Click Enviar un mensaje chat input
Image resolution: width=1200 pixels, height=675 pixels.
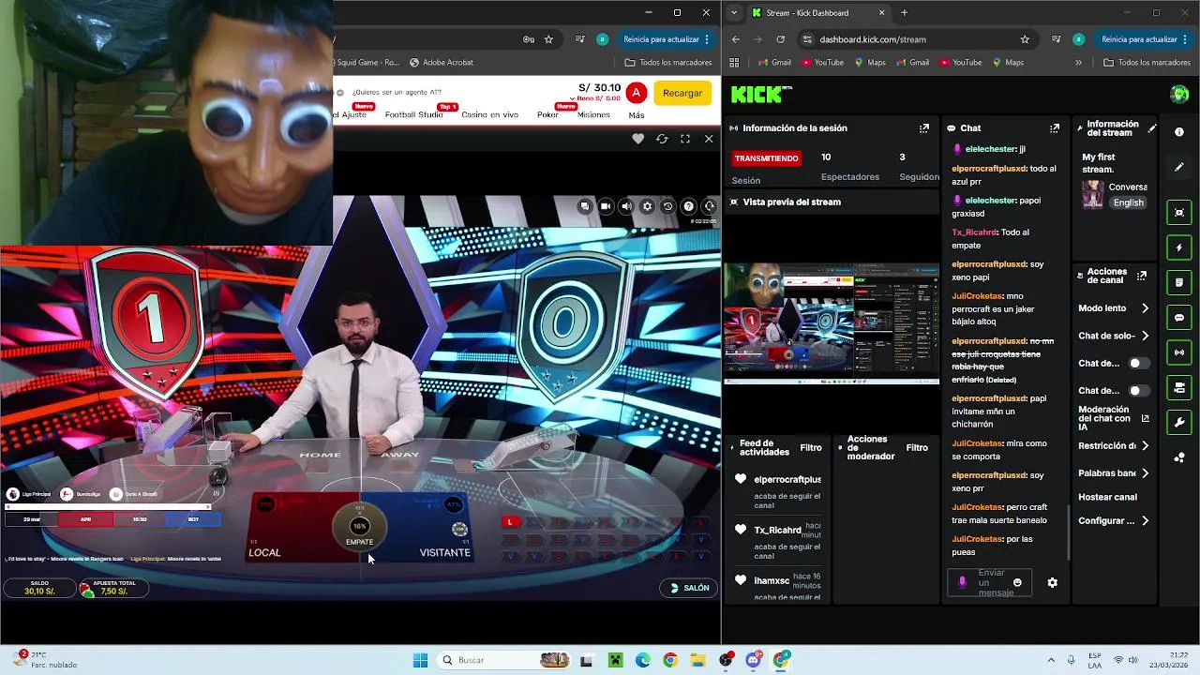click(x=989, y=582)
